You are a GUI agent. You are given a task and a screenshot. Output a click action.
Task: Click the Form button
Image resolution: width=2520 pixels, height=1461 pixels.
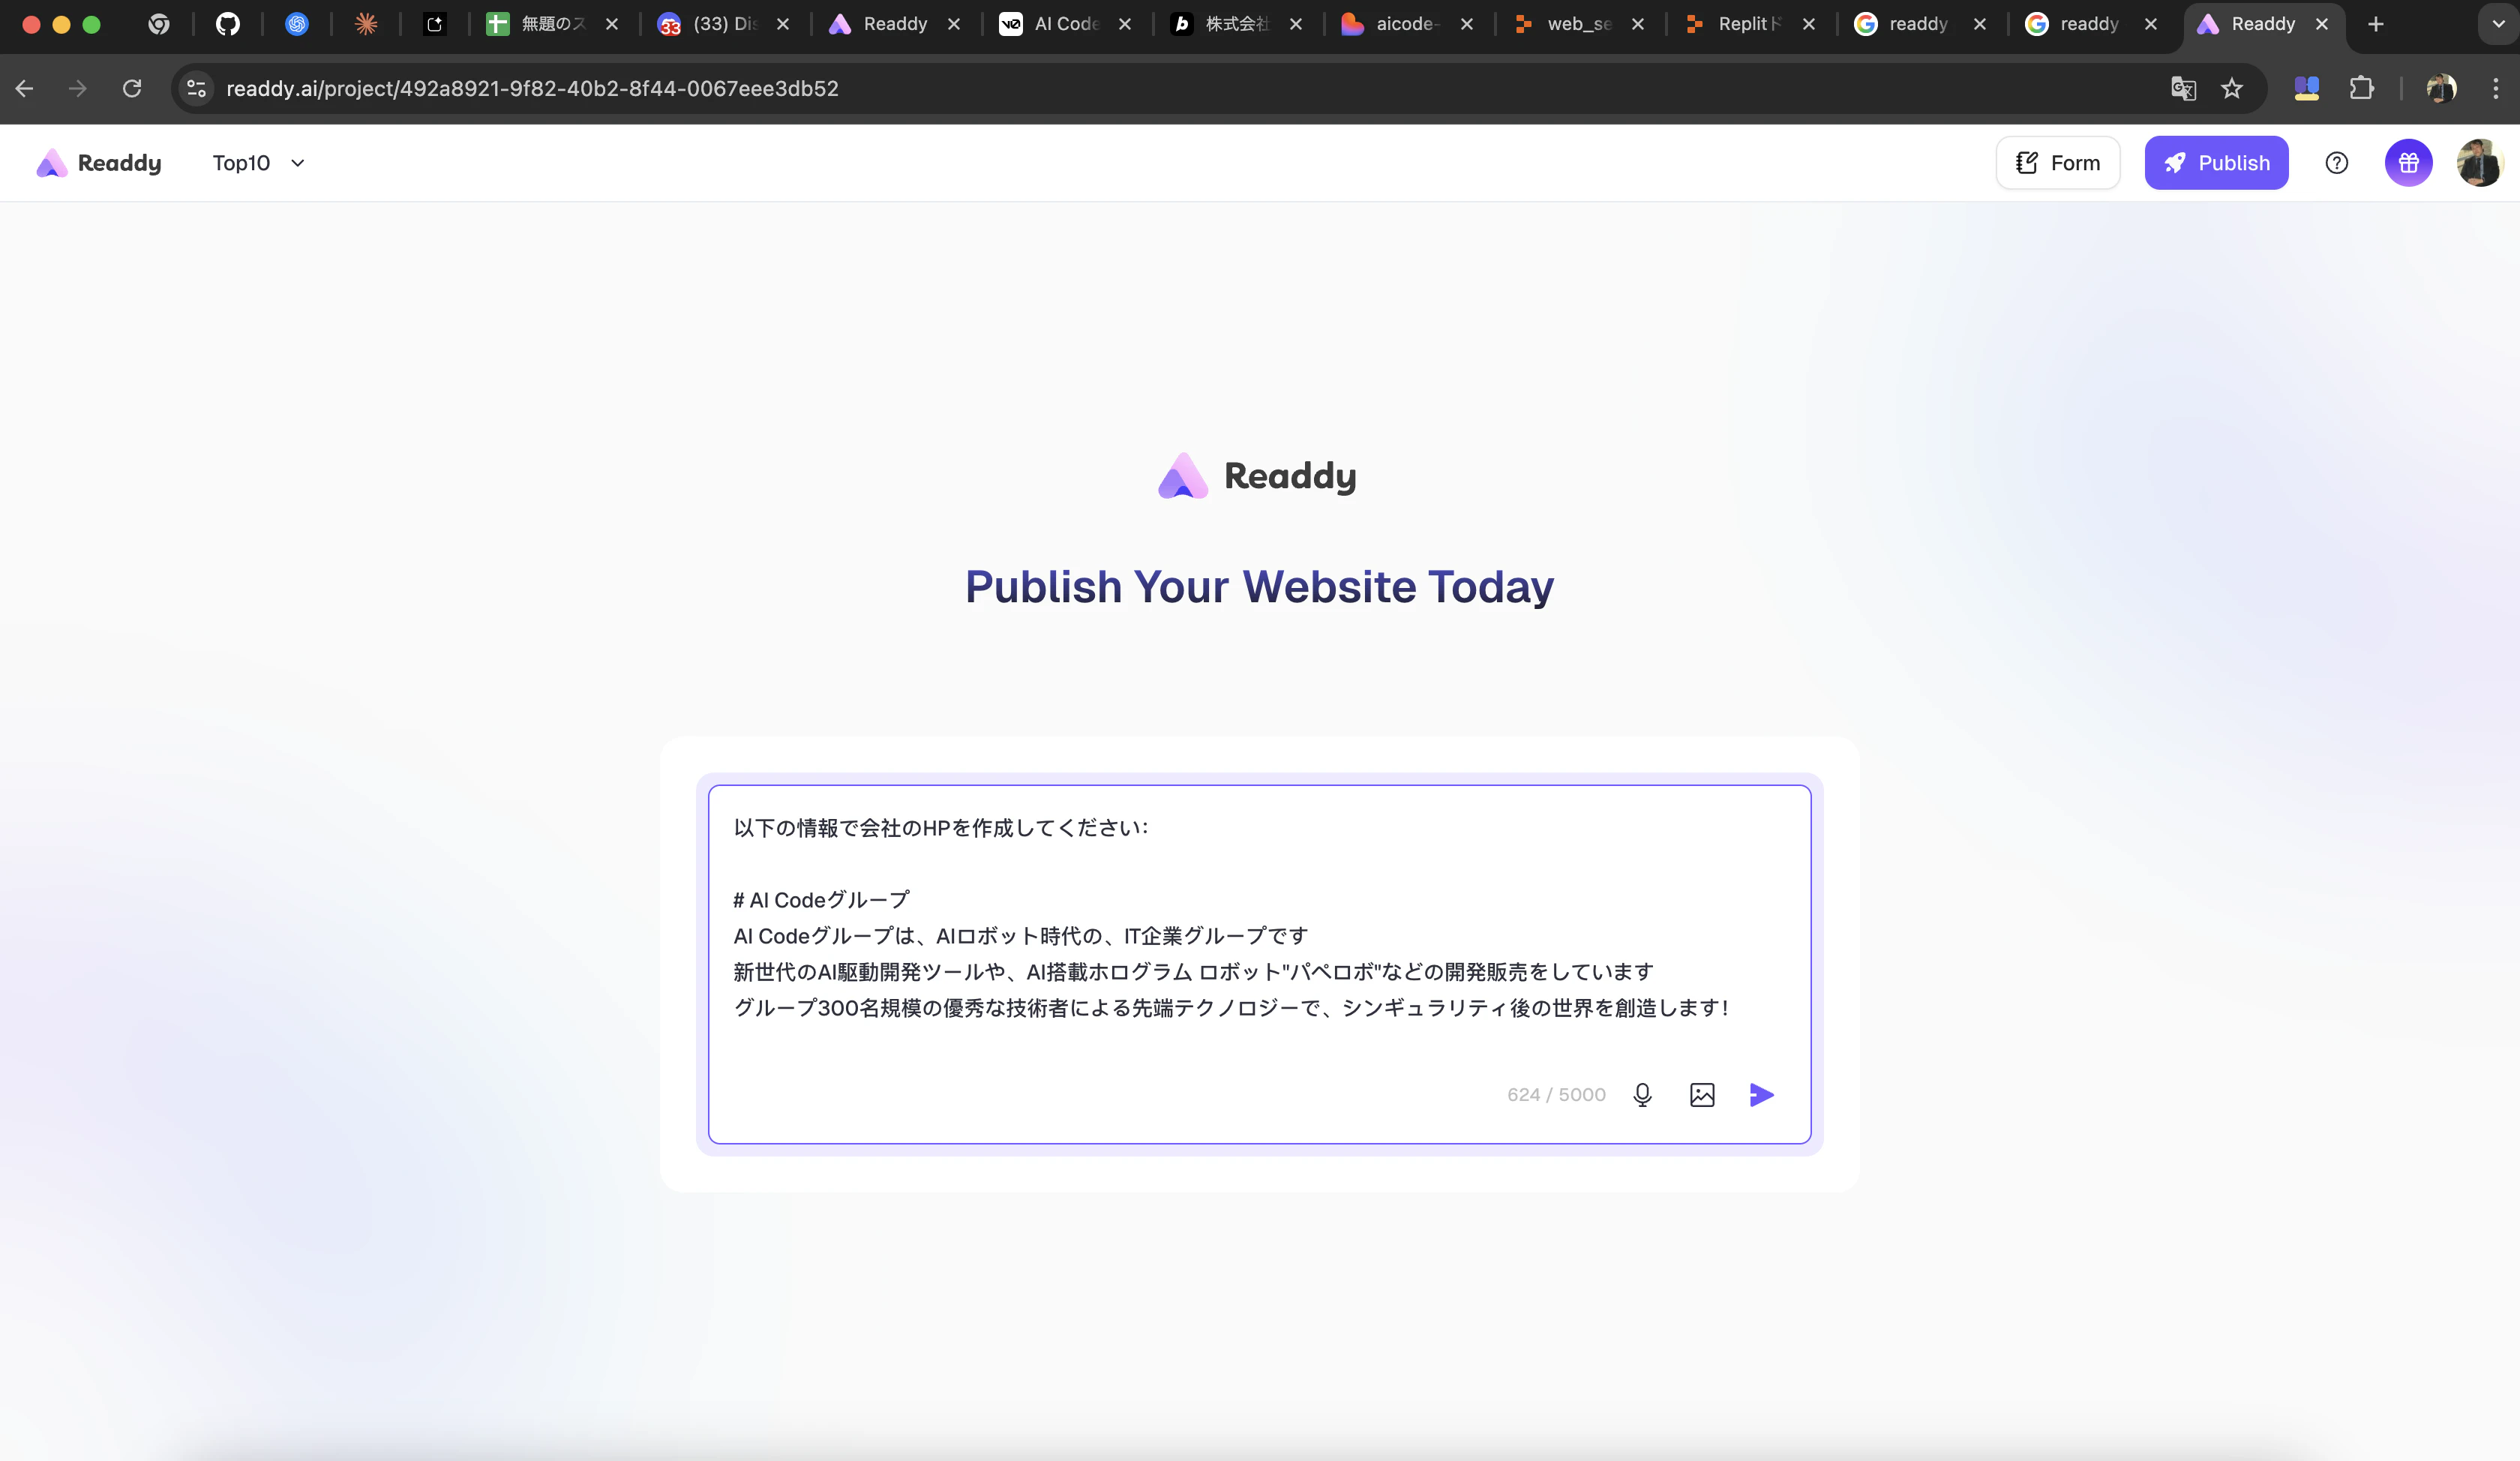pyautogui.click(x=2058, y=163)
